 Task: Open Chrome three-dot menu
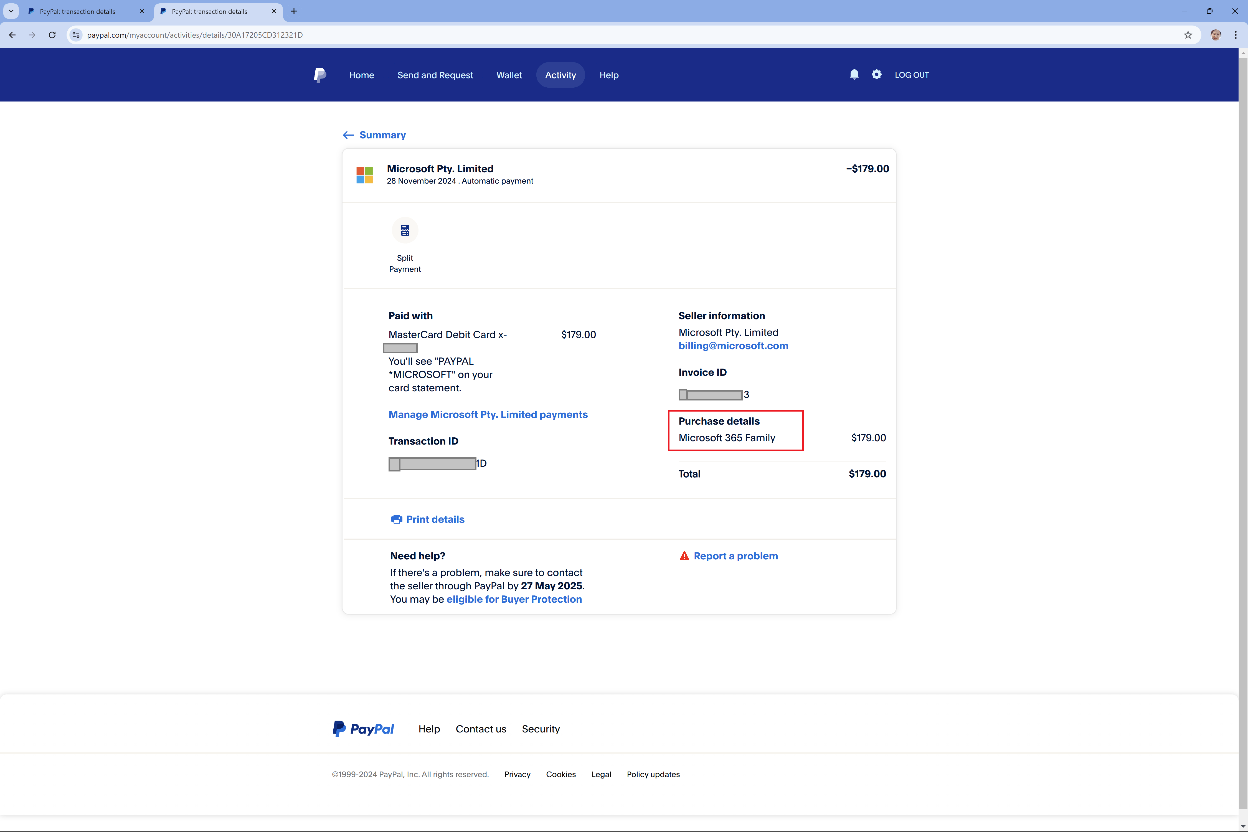[x=1236, y=35]
